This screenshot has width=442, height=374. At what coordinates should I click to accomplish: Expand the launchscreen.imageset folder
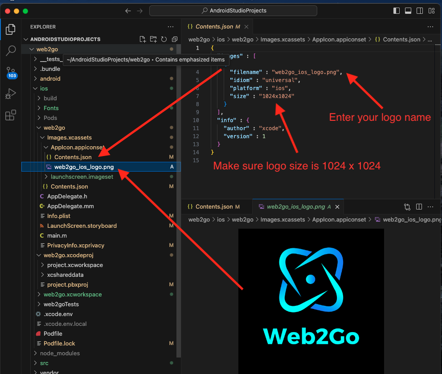click(x=82, y=177)
